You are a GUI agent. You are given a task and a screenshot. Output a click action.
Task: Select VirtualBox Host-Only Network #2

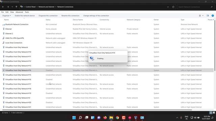(x=108, y=98)
